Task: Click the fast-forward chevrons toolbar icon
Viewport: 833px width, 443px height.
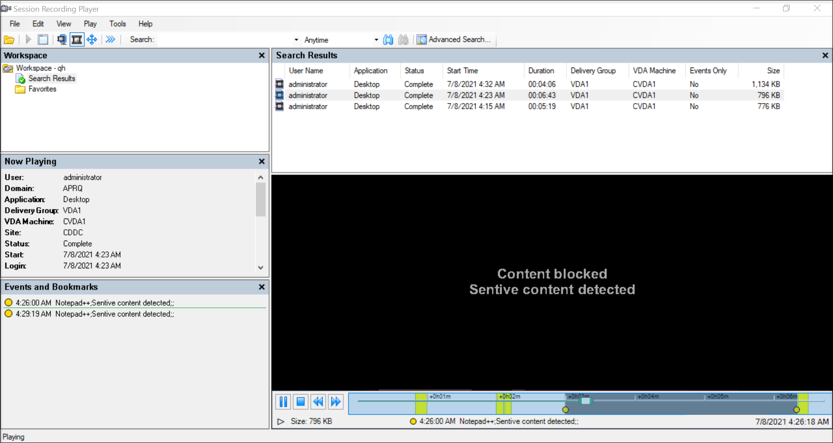Action: (110, 39)
